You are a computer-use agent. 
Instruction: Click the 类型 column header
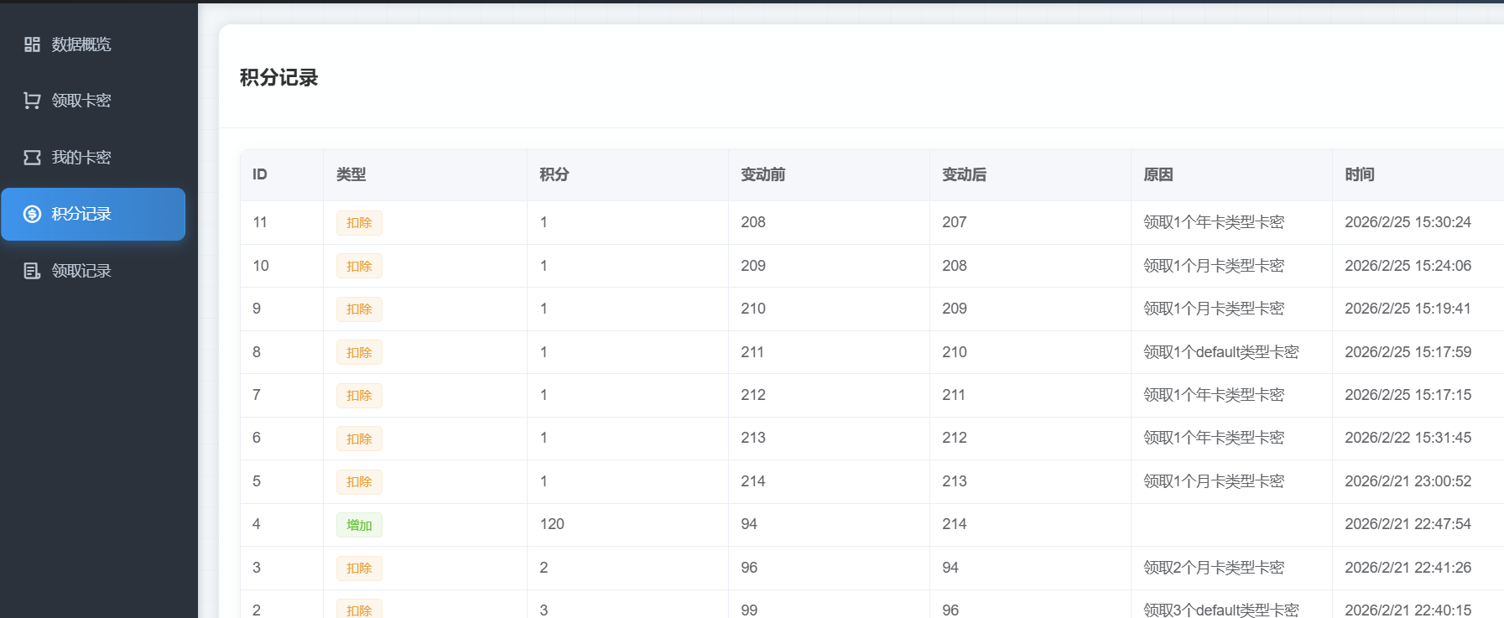(351, 174)
